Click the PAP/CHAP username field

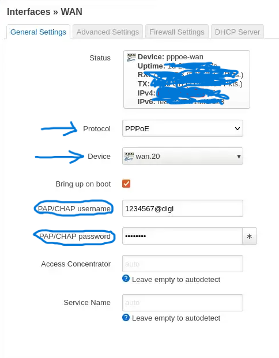click(x=183, y=208)
